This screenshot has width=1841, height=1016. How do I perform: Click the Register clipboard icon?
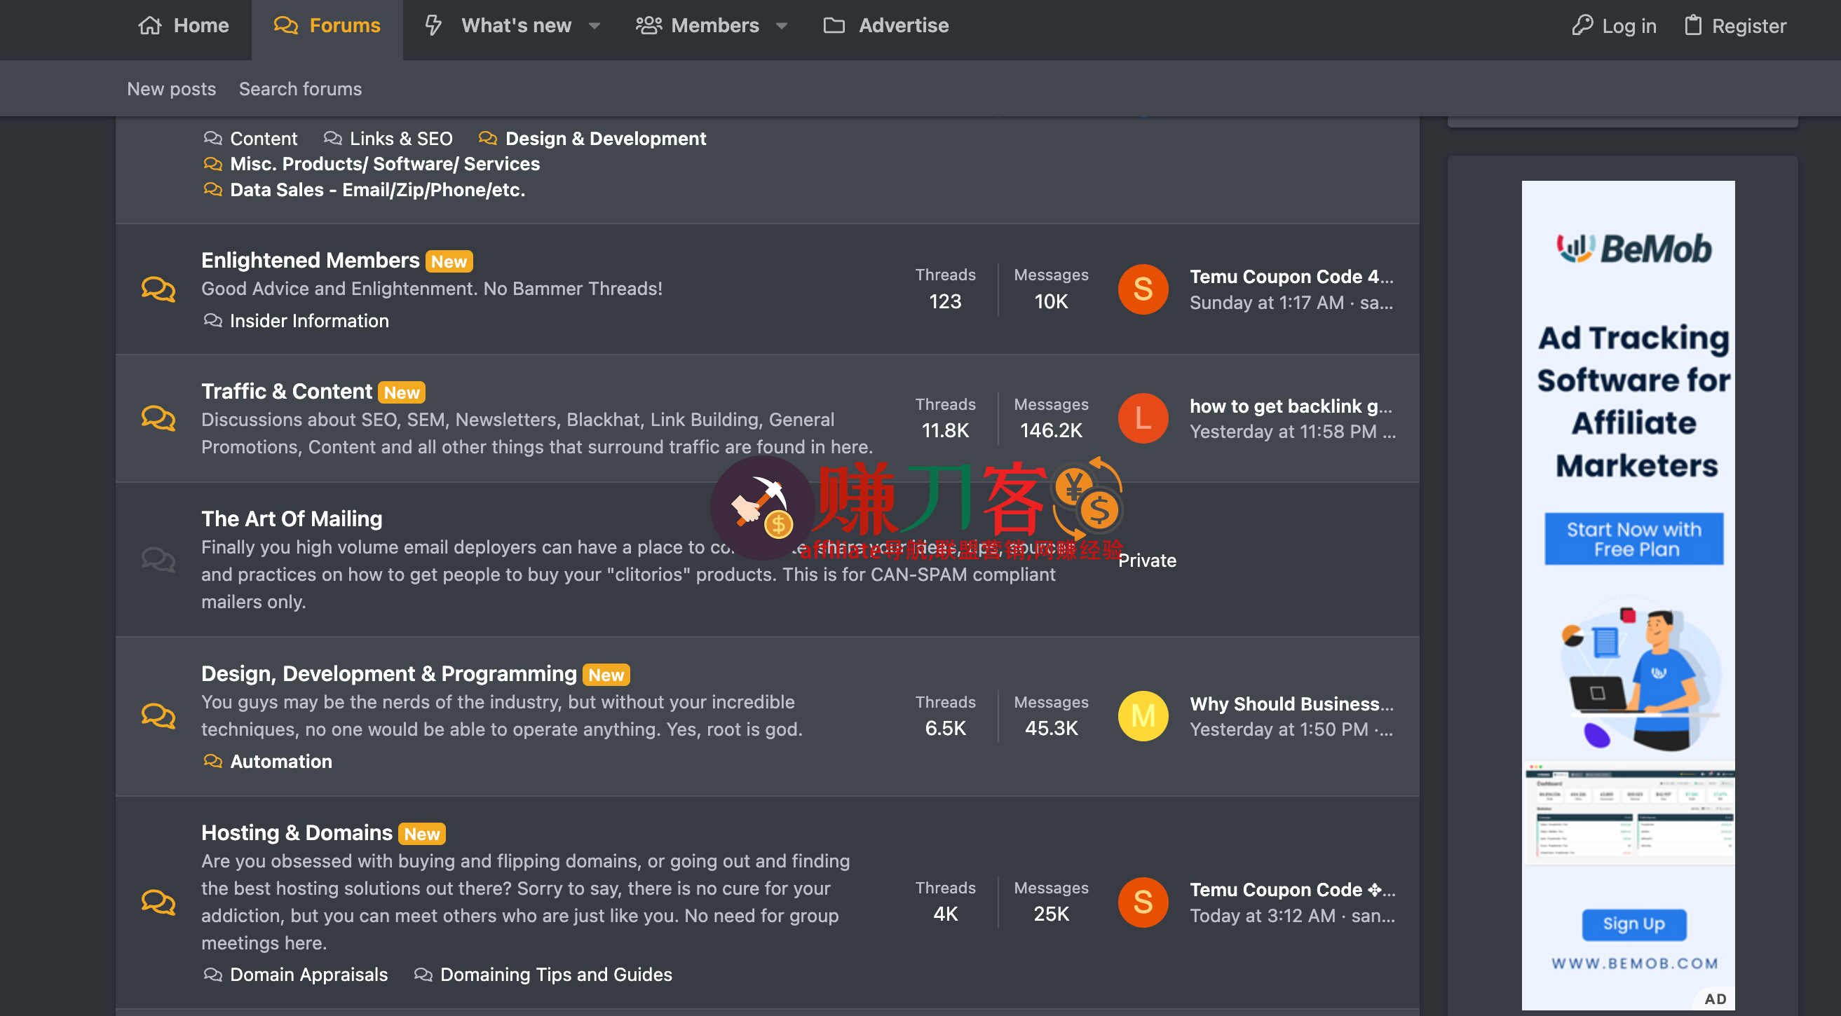click(x=1692, y=26)
